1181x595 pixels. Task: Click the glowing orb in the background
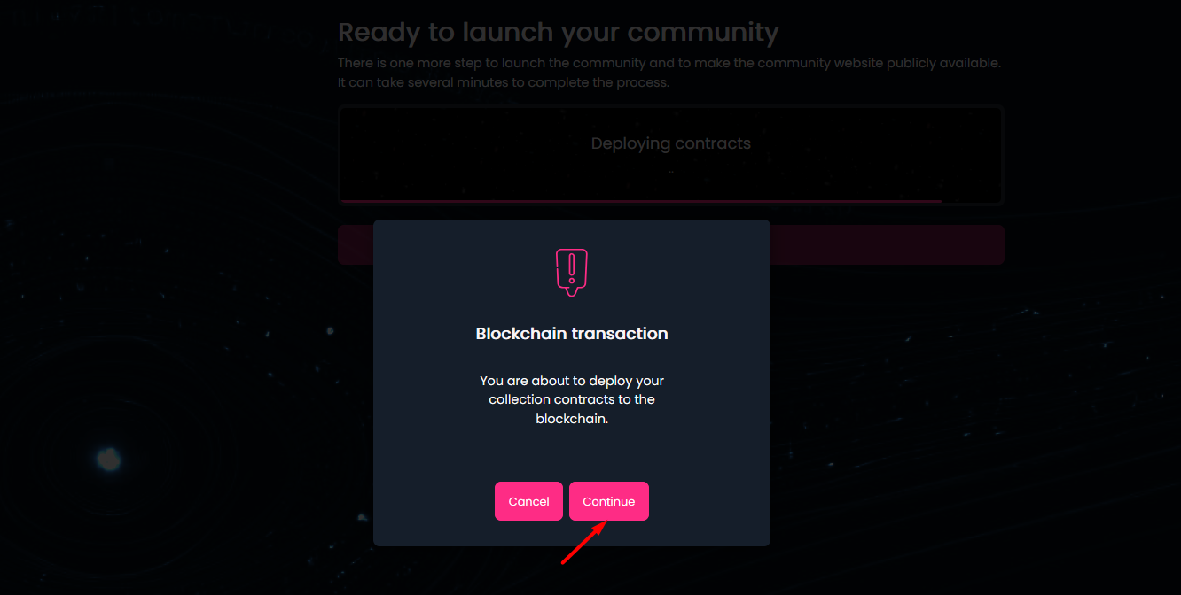(x=108, y=459)
